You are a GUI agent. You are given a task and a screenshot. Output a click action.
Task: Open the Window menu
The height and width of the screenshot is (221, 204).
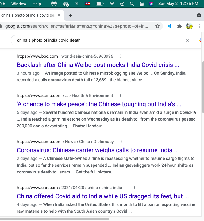[x=19, y=4]
